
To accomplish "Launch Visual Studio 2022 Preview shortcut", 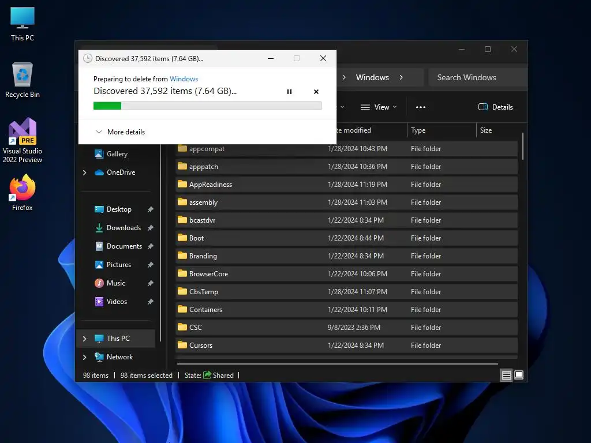I will (x=23, y=140).
